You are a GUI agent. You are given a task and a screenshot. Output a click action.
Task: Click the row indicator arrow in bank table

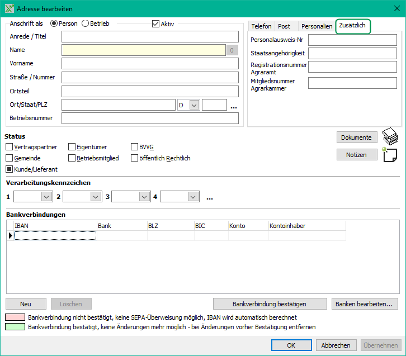pos(10,236)
